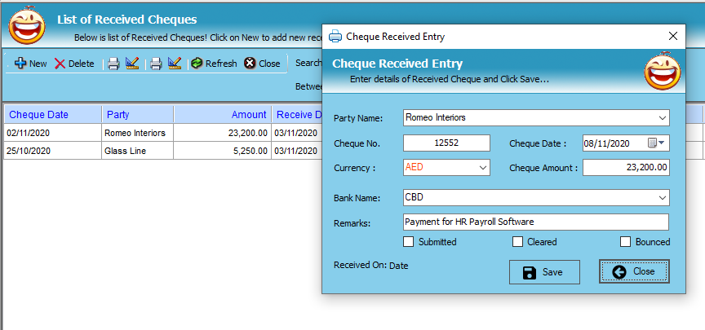Open the Currency dropdown showing AED

482,167
